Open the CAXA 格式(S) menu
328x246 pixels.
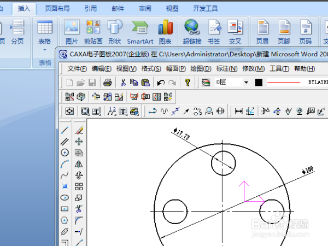point(151,69)
